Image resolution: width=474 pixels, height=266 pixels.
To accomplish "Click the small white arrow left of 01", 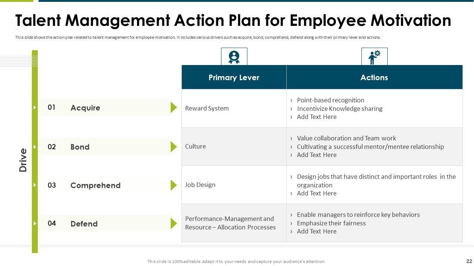I will tap(35, 108).
